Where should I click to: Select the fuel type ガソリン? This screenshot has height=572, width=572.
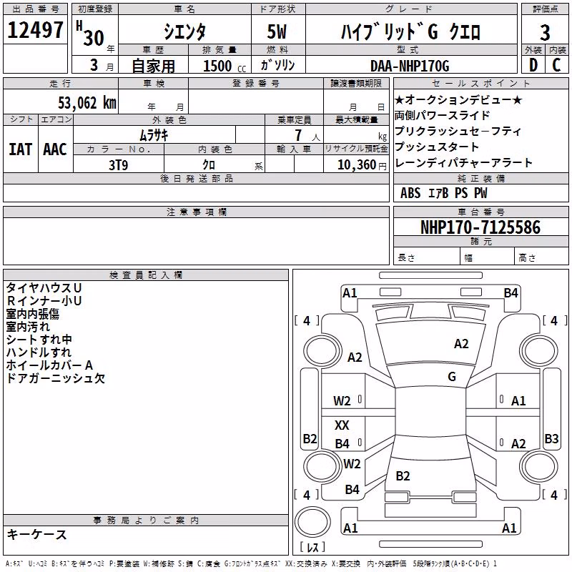[x=277, y=65]
